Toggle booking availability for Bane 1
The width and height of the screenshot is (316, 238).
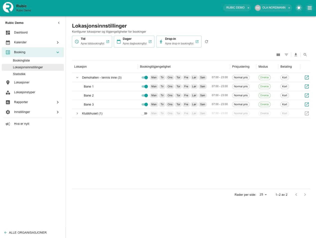(x=145, y=86)
